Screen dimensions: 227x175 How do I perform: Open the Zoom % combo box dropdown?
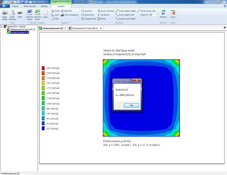pos(156,15)
